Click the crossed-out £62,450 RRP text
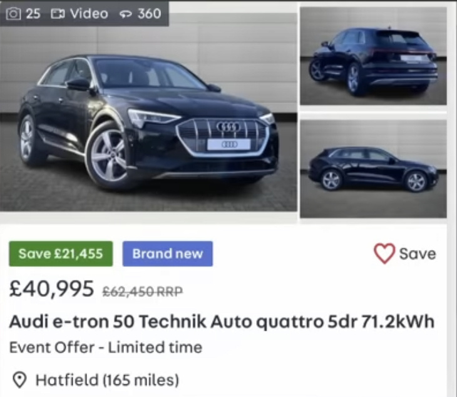The height and width of the screenshot is (397, 457). (143, 291)
